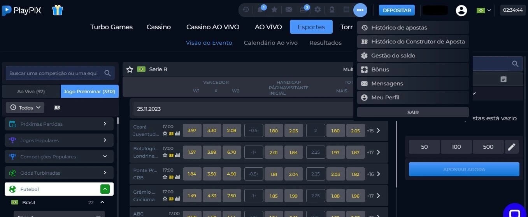
Task: Open bet history clock icon in top toolbar
Action: (x=246, y=10)
